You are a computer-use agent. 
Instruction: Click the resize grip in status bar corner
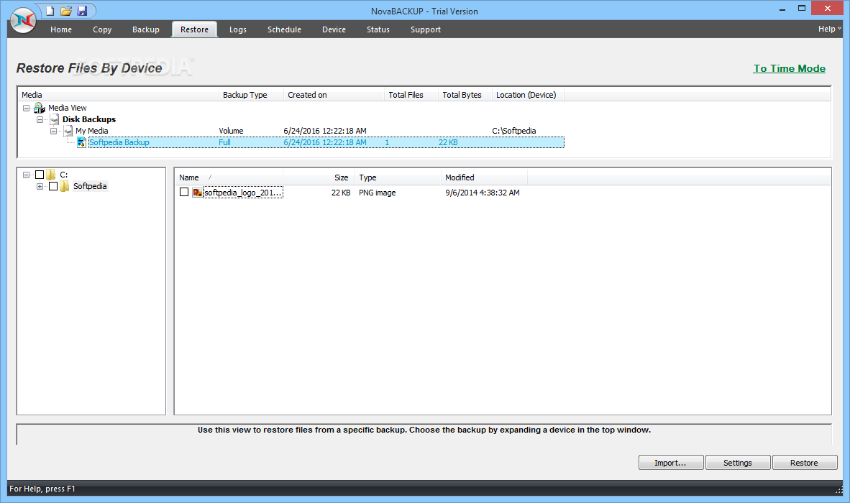point(839,489)
